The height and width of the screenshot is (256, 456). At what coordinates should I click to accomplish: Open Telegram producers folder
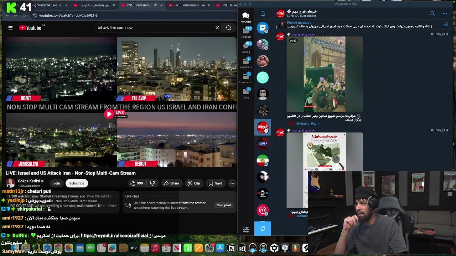click(246, 62)
